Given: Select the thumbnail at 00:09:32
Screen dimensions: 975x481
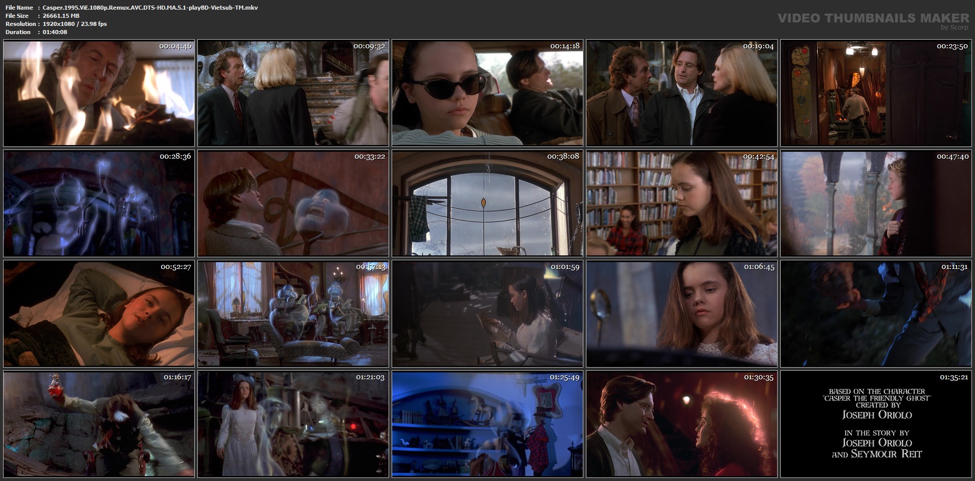Looking at the screenshot, I should (293, 93).
